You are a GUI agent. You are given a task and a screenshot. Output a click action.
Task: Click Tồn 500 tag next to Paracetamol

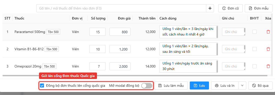tap(53, 32)
